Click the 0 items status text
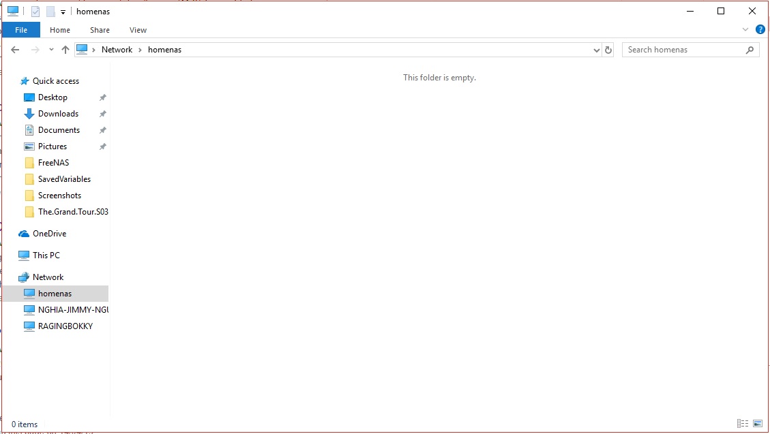770x434 pixels. coord(25,424)
